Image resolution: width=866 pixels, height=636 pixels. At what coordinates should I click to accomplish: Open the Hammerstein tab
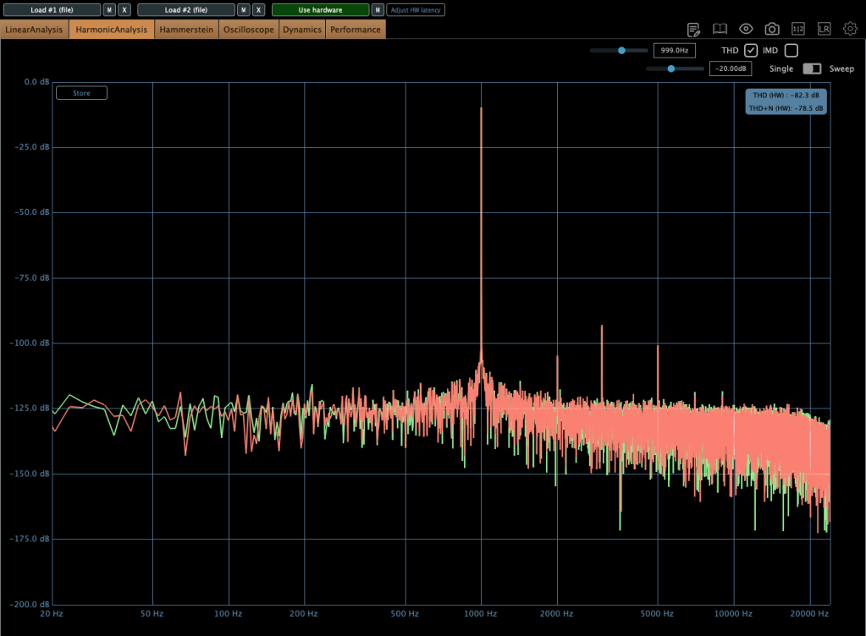186,30
